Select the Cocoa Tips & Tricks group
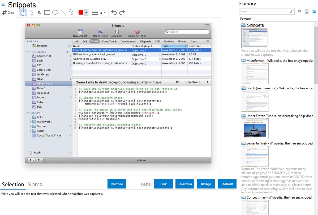Viewport: 318px width, 215px height. click(x=49, y=135)
